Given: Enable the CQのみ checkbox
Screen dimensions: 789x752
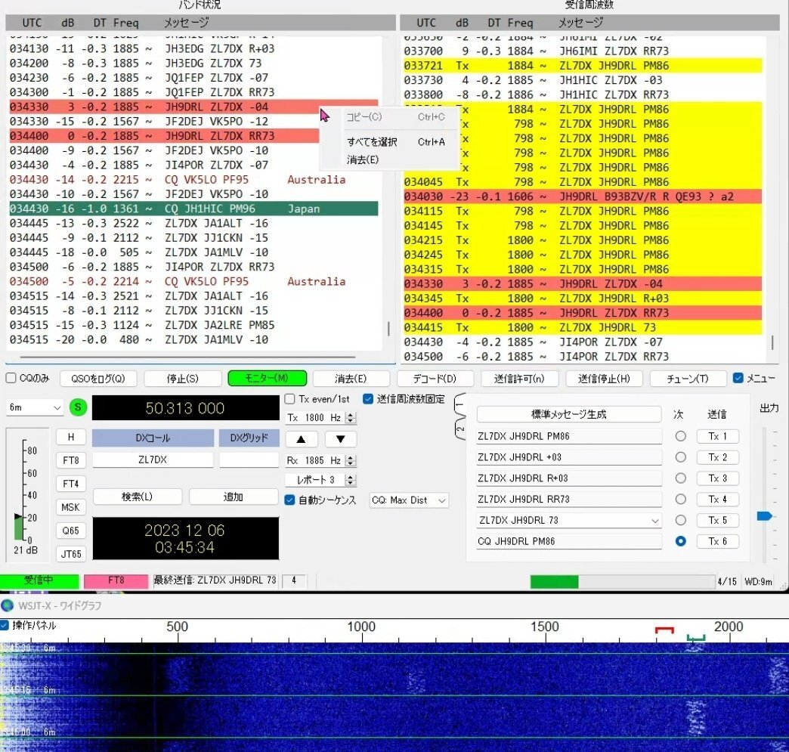Looking at the screenshot, I should tap(11, 379).
